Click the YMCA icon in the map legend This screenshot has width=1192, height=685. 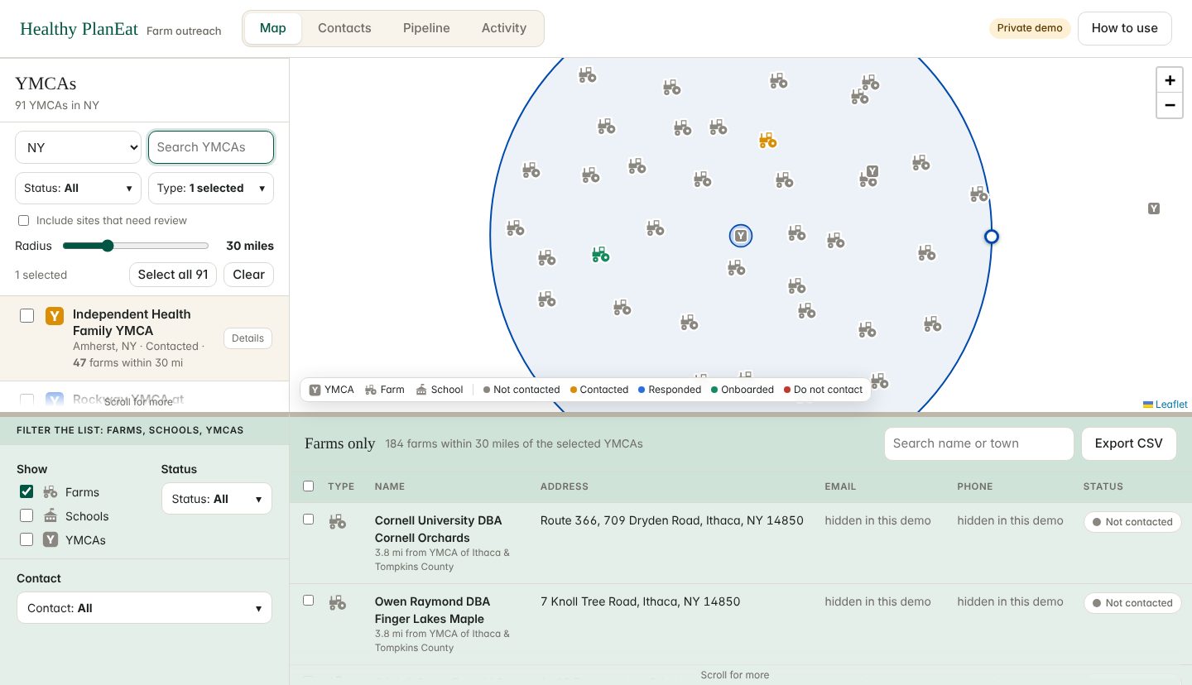click(315, 390)
